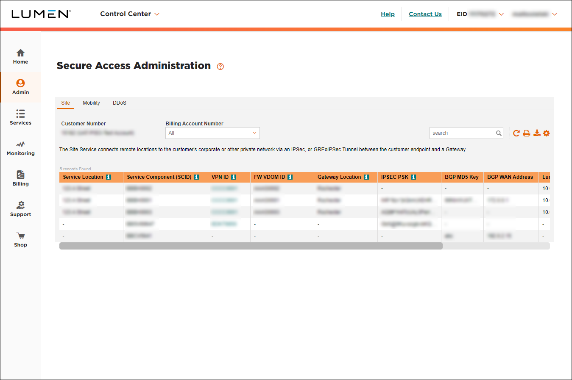Viewport: 572px width, 380px height.
Task: Click the search magnifier icon
Action: pyautogui.click(x=499, y=133)
